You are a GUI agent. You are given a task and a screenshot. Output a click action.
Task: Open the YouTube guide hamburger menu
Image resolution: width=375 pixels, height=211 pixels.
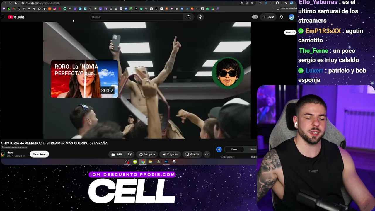point(2,17)
